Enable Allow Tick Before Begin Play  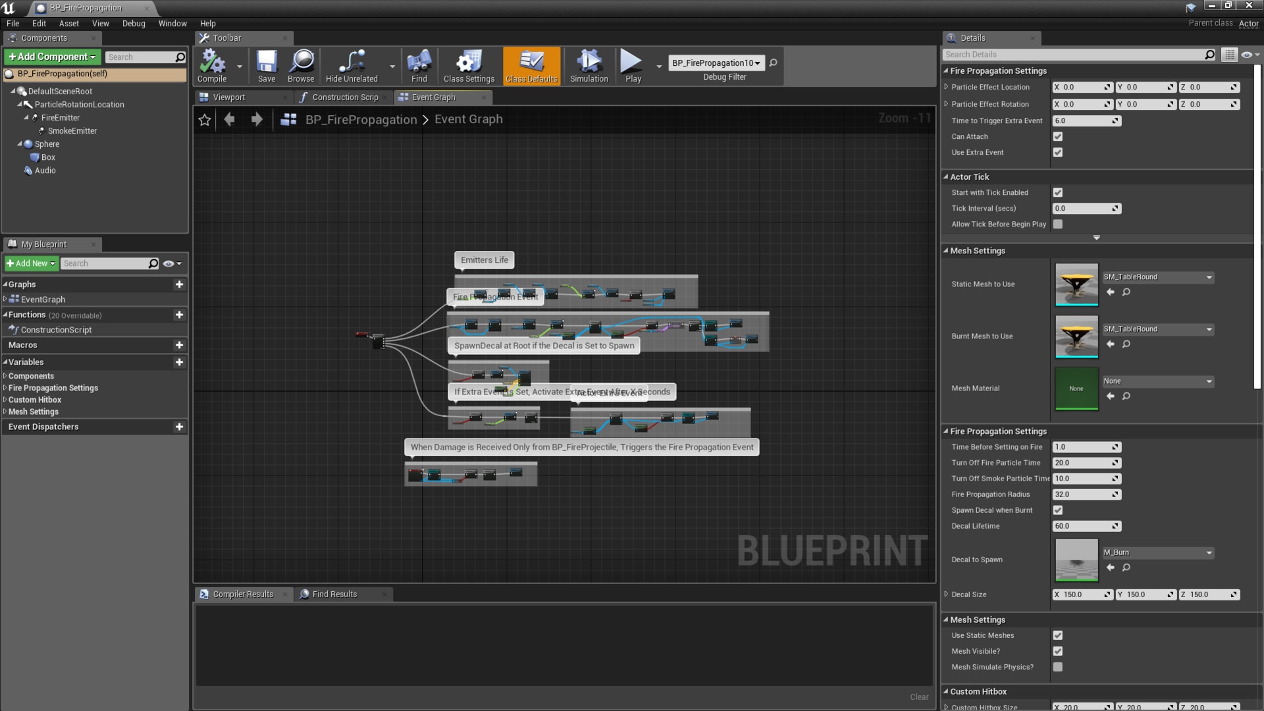1058,224
